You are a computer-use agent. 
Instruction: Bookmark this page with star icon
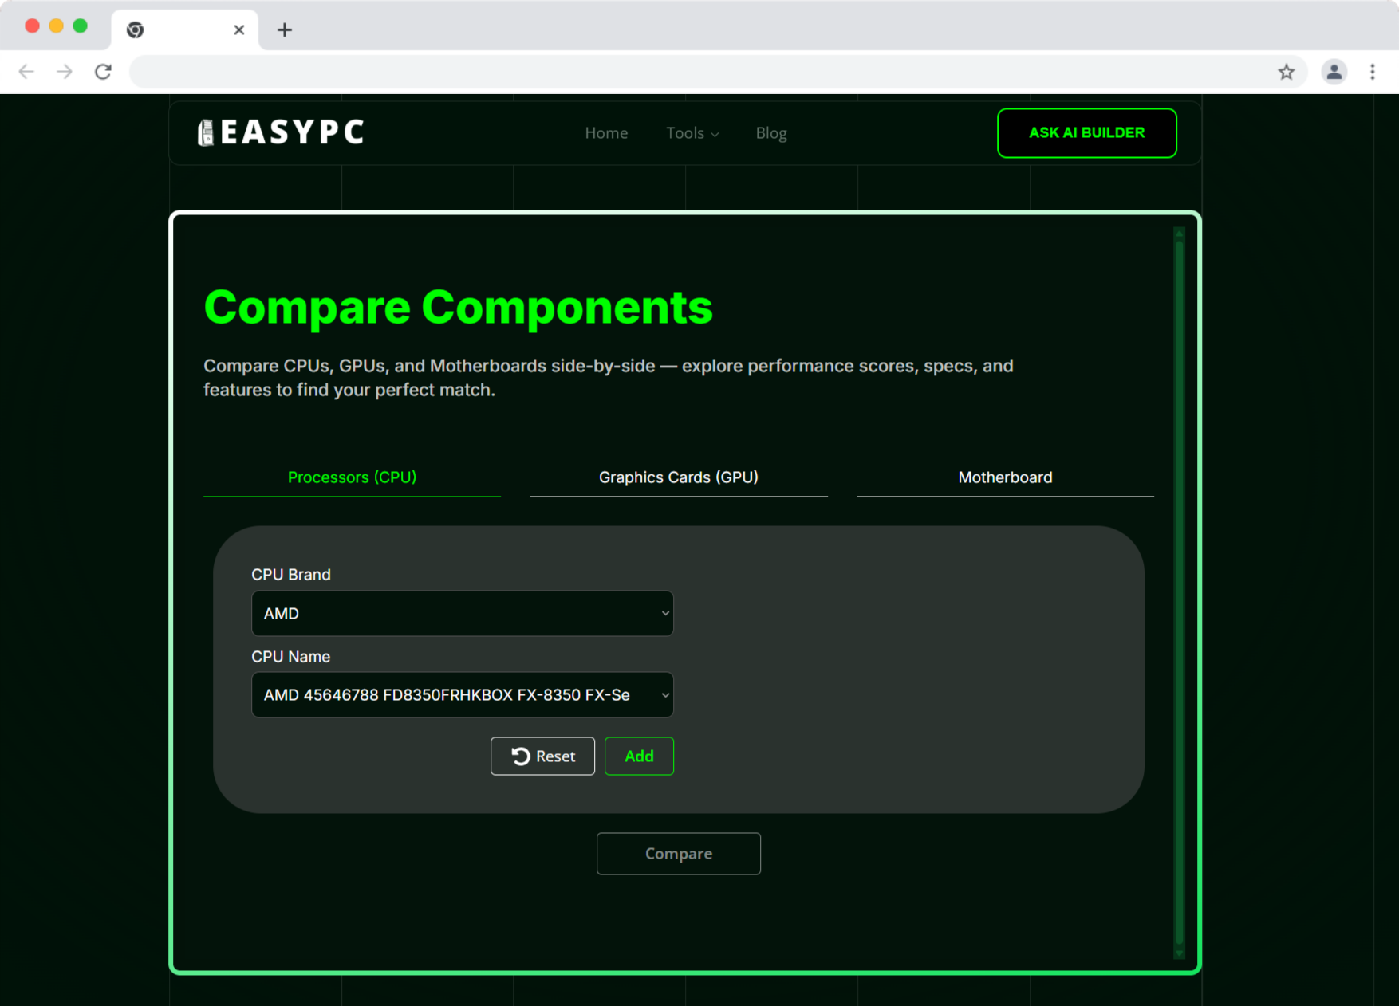(x=1286, y=72)
